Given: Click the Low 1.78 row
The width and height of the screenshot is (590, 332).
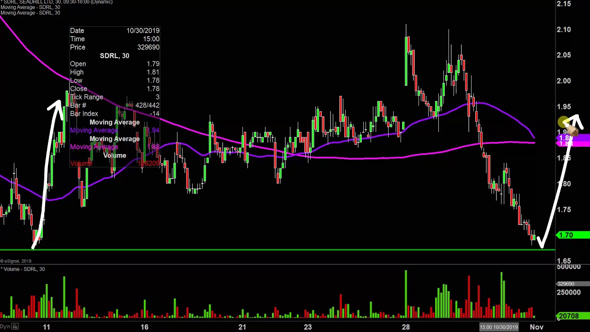Looking at the screenshot, I should click(x=114, y=80).
